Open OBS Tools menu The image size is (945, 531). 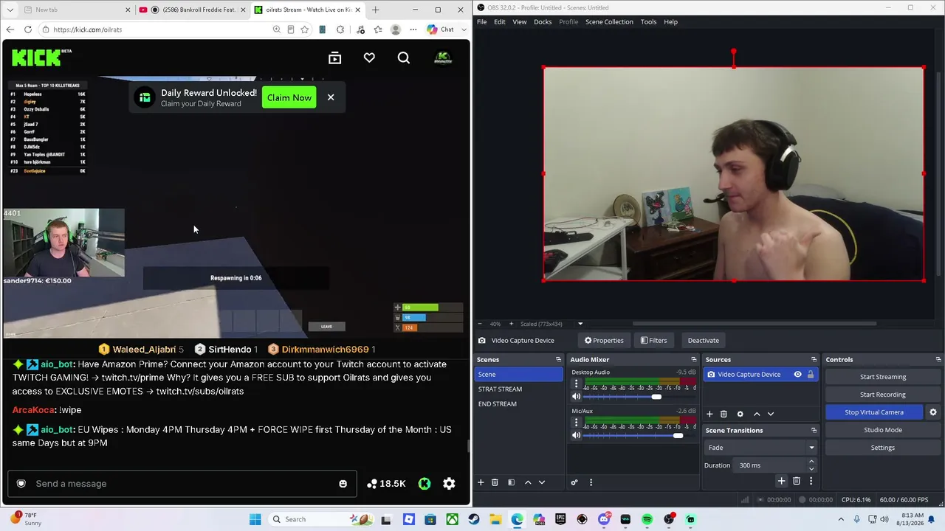[648, 22]
